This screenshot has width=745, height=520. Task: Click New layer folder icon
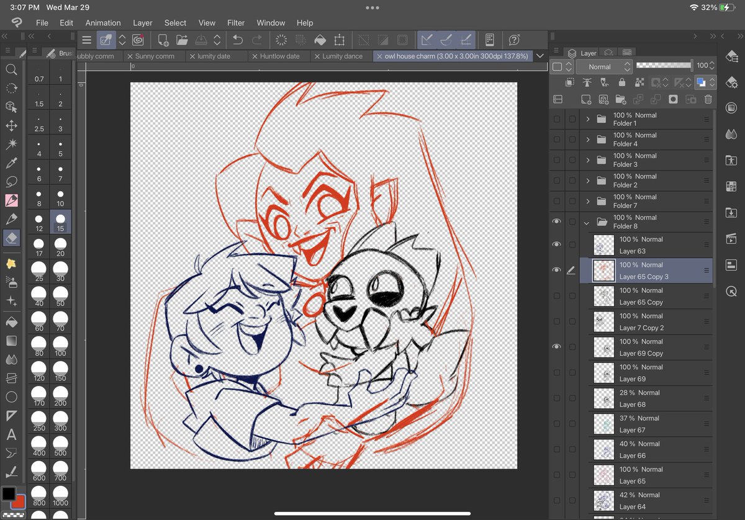pos(620,99)
